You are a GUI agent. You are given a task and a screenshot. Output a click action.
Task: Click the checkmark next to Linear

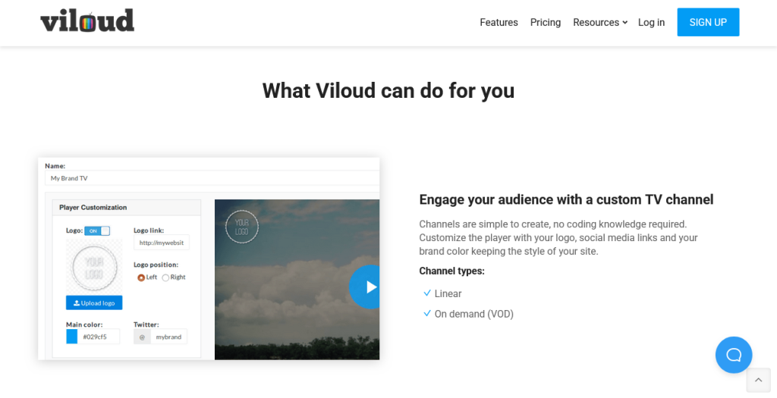click(427, 293)
